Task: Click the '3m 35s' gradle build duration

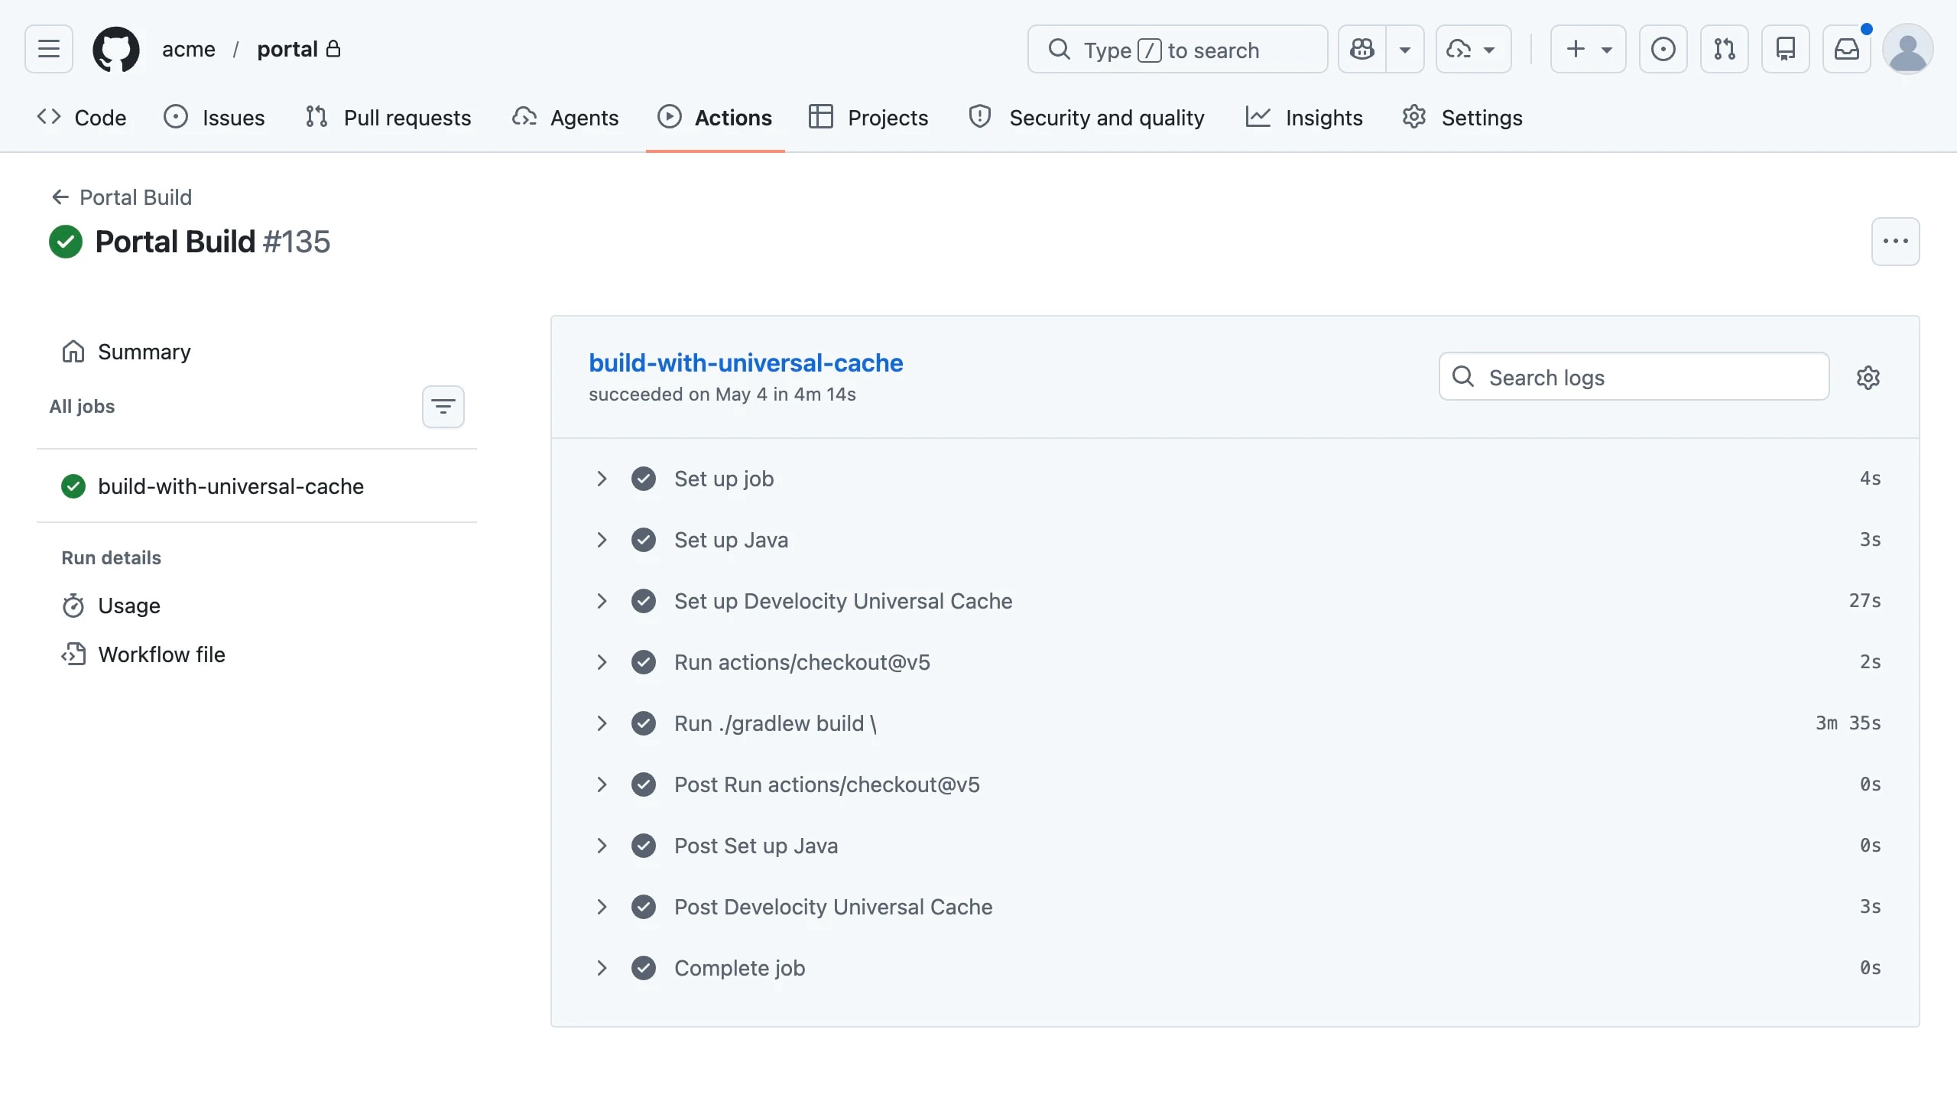Action: pyautogui.click(x=1848, y=723)
